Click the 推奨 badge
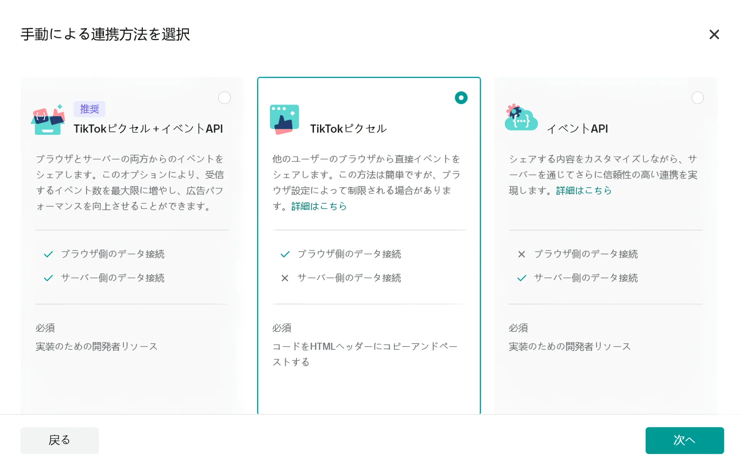741x461 pixels. pyautogui.click(x=90, y=109)
